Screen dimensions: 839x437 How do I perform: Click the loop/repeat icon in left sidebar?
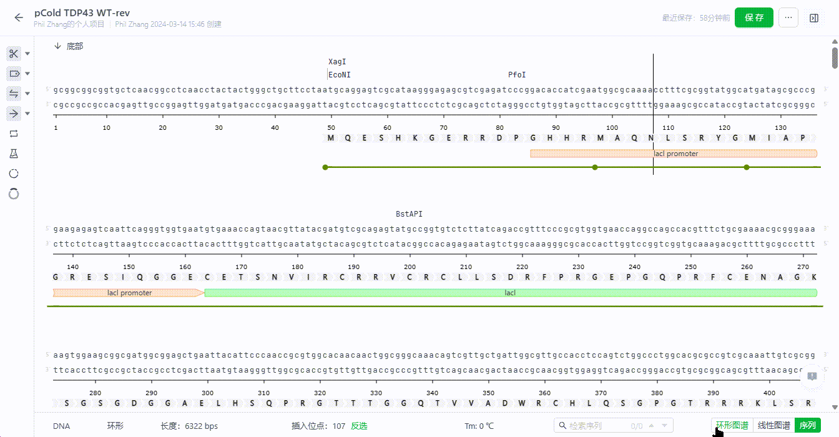14,134
